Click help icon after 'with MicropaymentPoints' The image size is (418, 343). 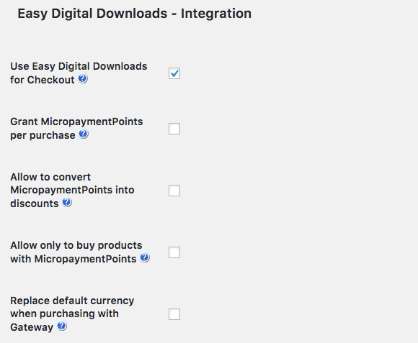[x=145, y=257]
